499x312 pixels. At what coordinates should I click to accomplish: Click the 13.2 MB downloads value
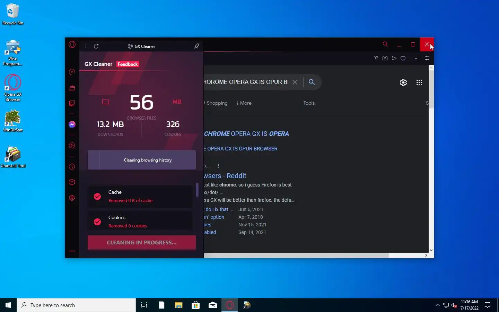click(x=110, y=124)
